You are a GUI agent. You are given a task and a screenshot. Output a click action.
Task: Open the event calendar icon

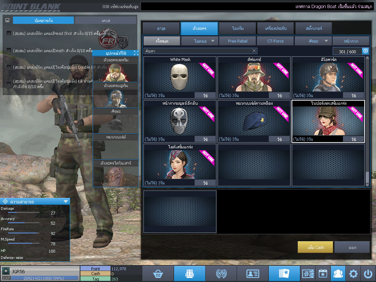[323, 274]
